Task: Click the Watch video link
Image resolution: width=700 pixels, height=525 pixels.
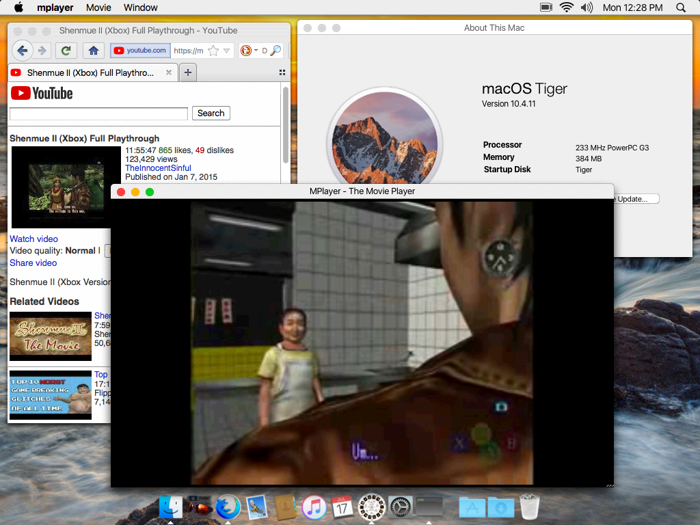Action: (34, 239)
